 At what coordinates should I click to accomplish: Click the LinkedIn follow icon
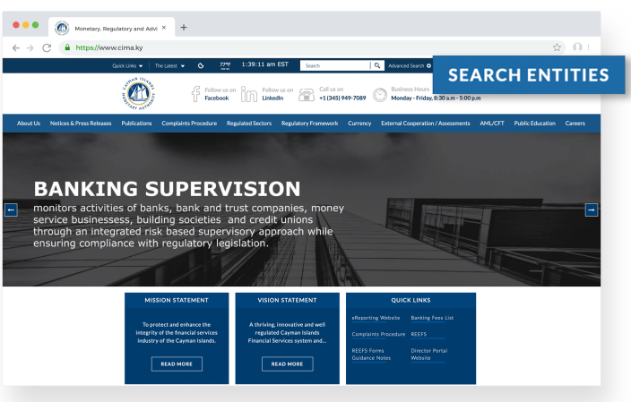(x=248, y=93)
